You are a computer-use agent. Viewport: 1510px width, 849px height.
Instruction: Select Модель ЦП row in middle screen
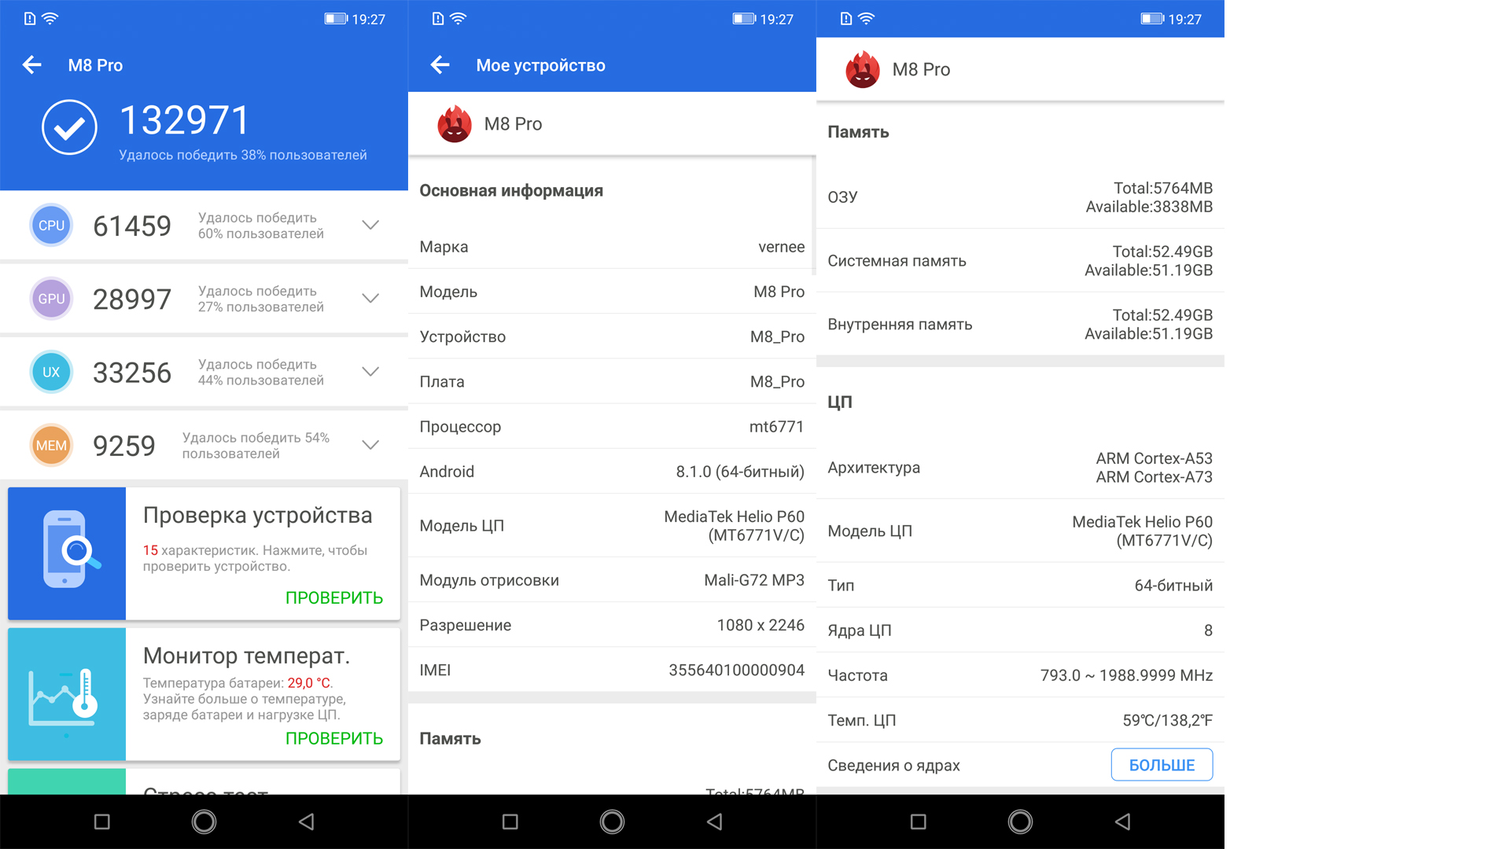612,525
